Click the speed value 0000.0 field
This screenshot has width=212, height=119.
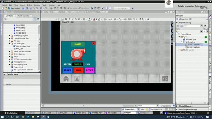coord(78,64)
